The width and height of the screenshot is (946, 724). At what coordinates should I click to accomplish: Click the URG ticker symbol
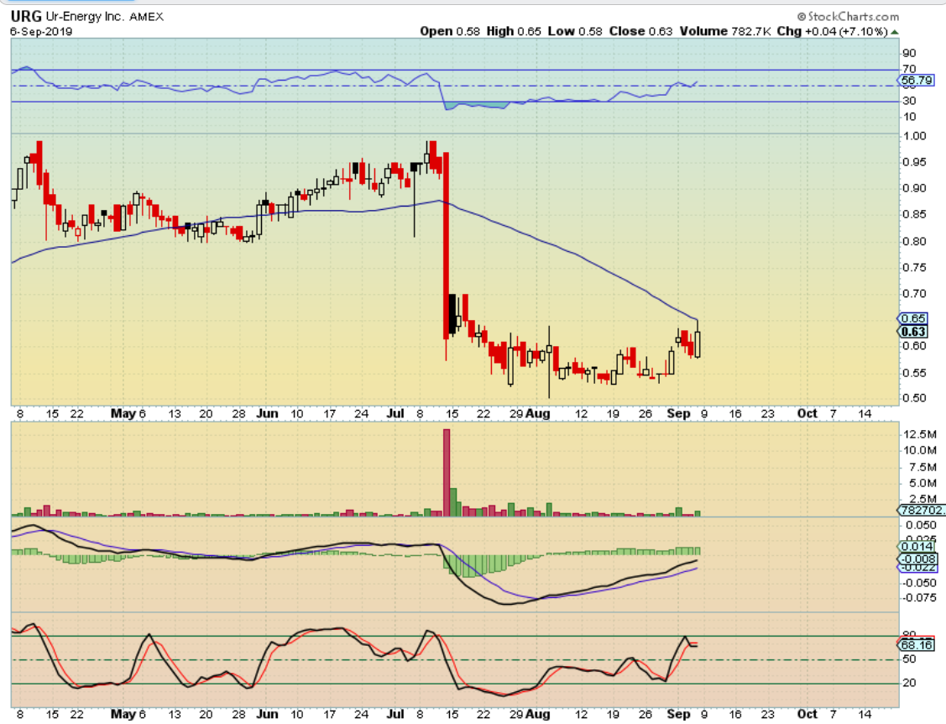point(26,16)
